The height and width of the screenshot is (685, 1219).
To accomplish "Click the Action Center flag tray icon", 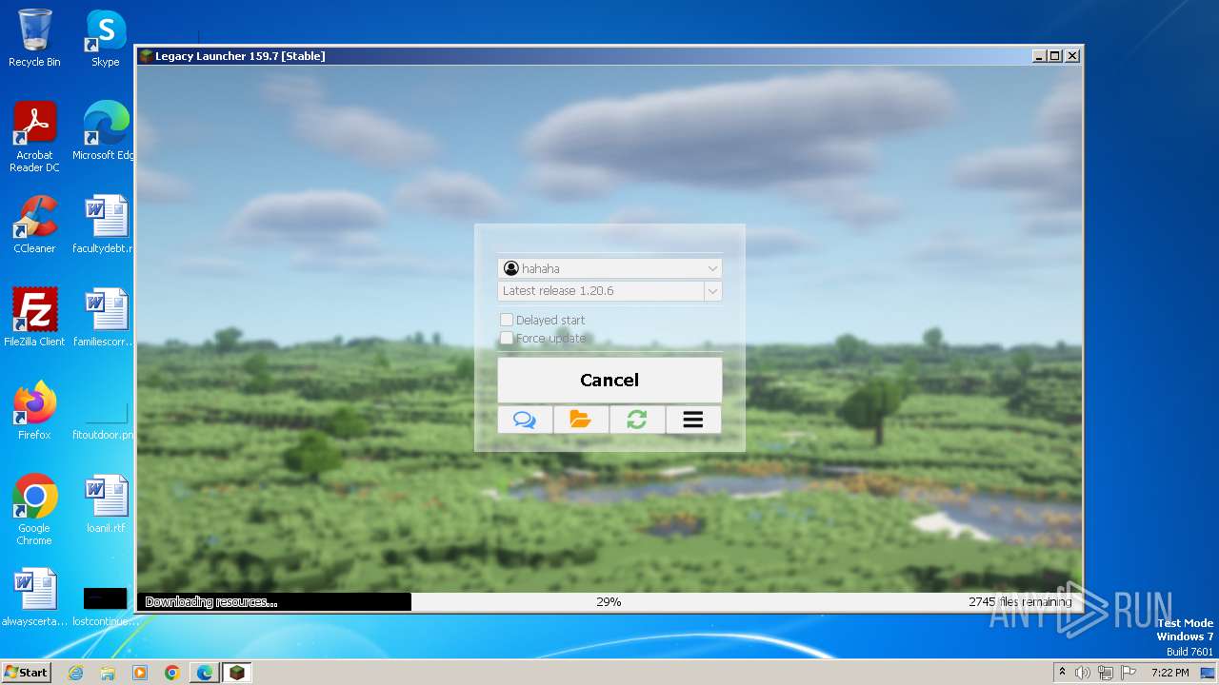I will [1127, 673].
